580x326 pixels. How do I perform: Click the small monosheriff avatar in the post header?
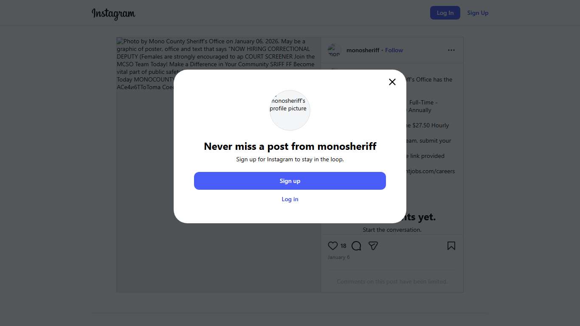(x=334, y=50)
